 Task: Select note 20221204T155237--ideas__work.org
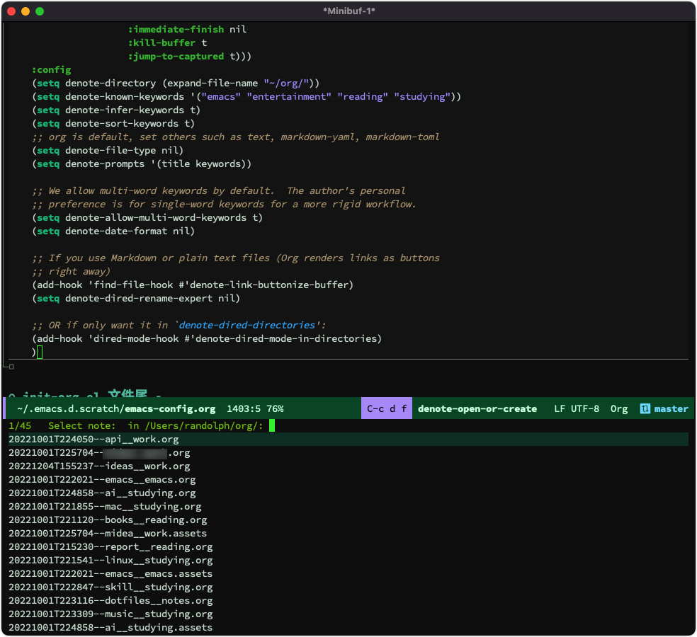click(348, 466)
